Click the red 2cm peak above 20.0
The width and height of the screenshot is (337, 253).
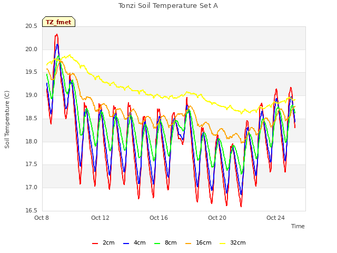[56, 35]
